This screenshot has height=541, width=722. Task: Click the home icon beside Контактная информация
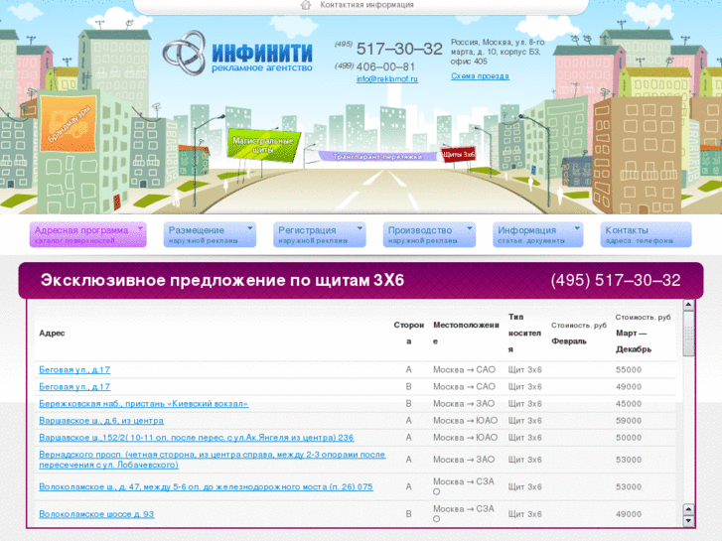pos(306,5)
